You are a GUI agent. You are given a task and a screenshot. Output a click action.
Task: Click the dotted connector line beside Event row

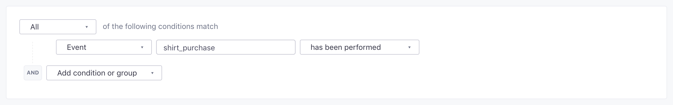click(x=33, y=52)
